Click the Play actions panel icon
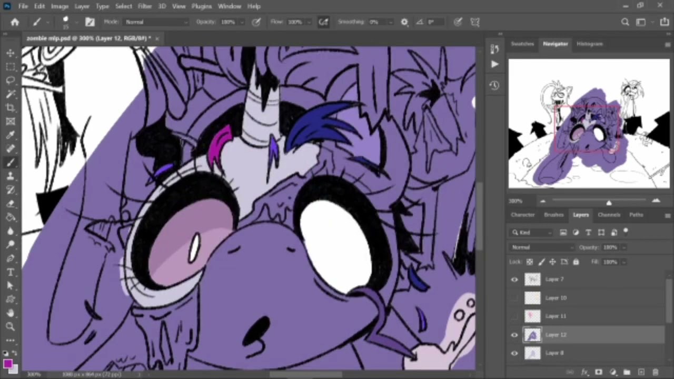 [x=494, y=64]
